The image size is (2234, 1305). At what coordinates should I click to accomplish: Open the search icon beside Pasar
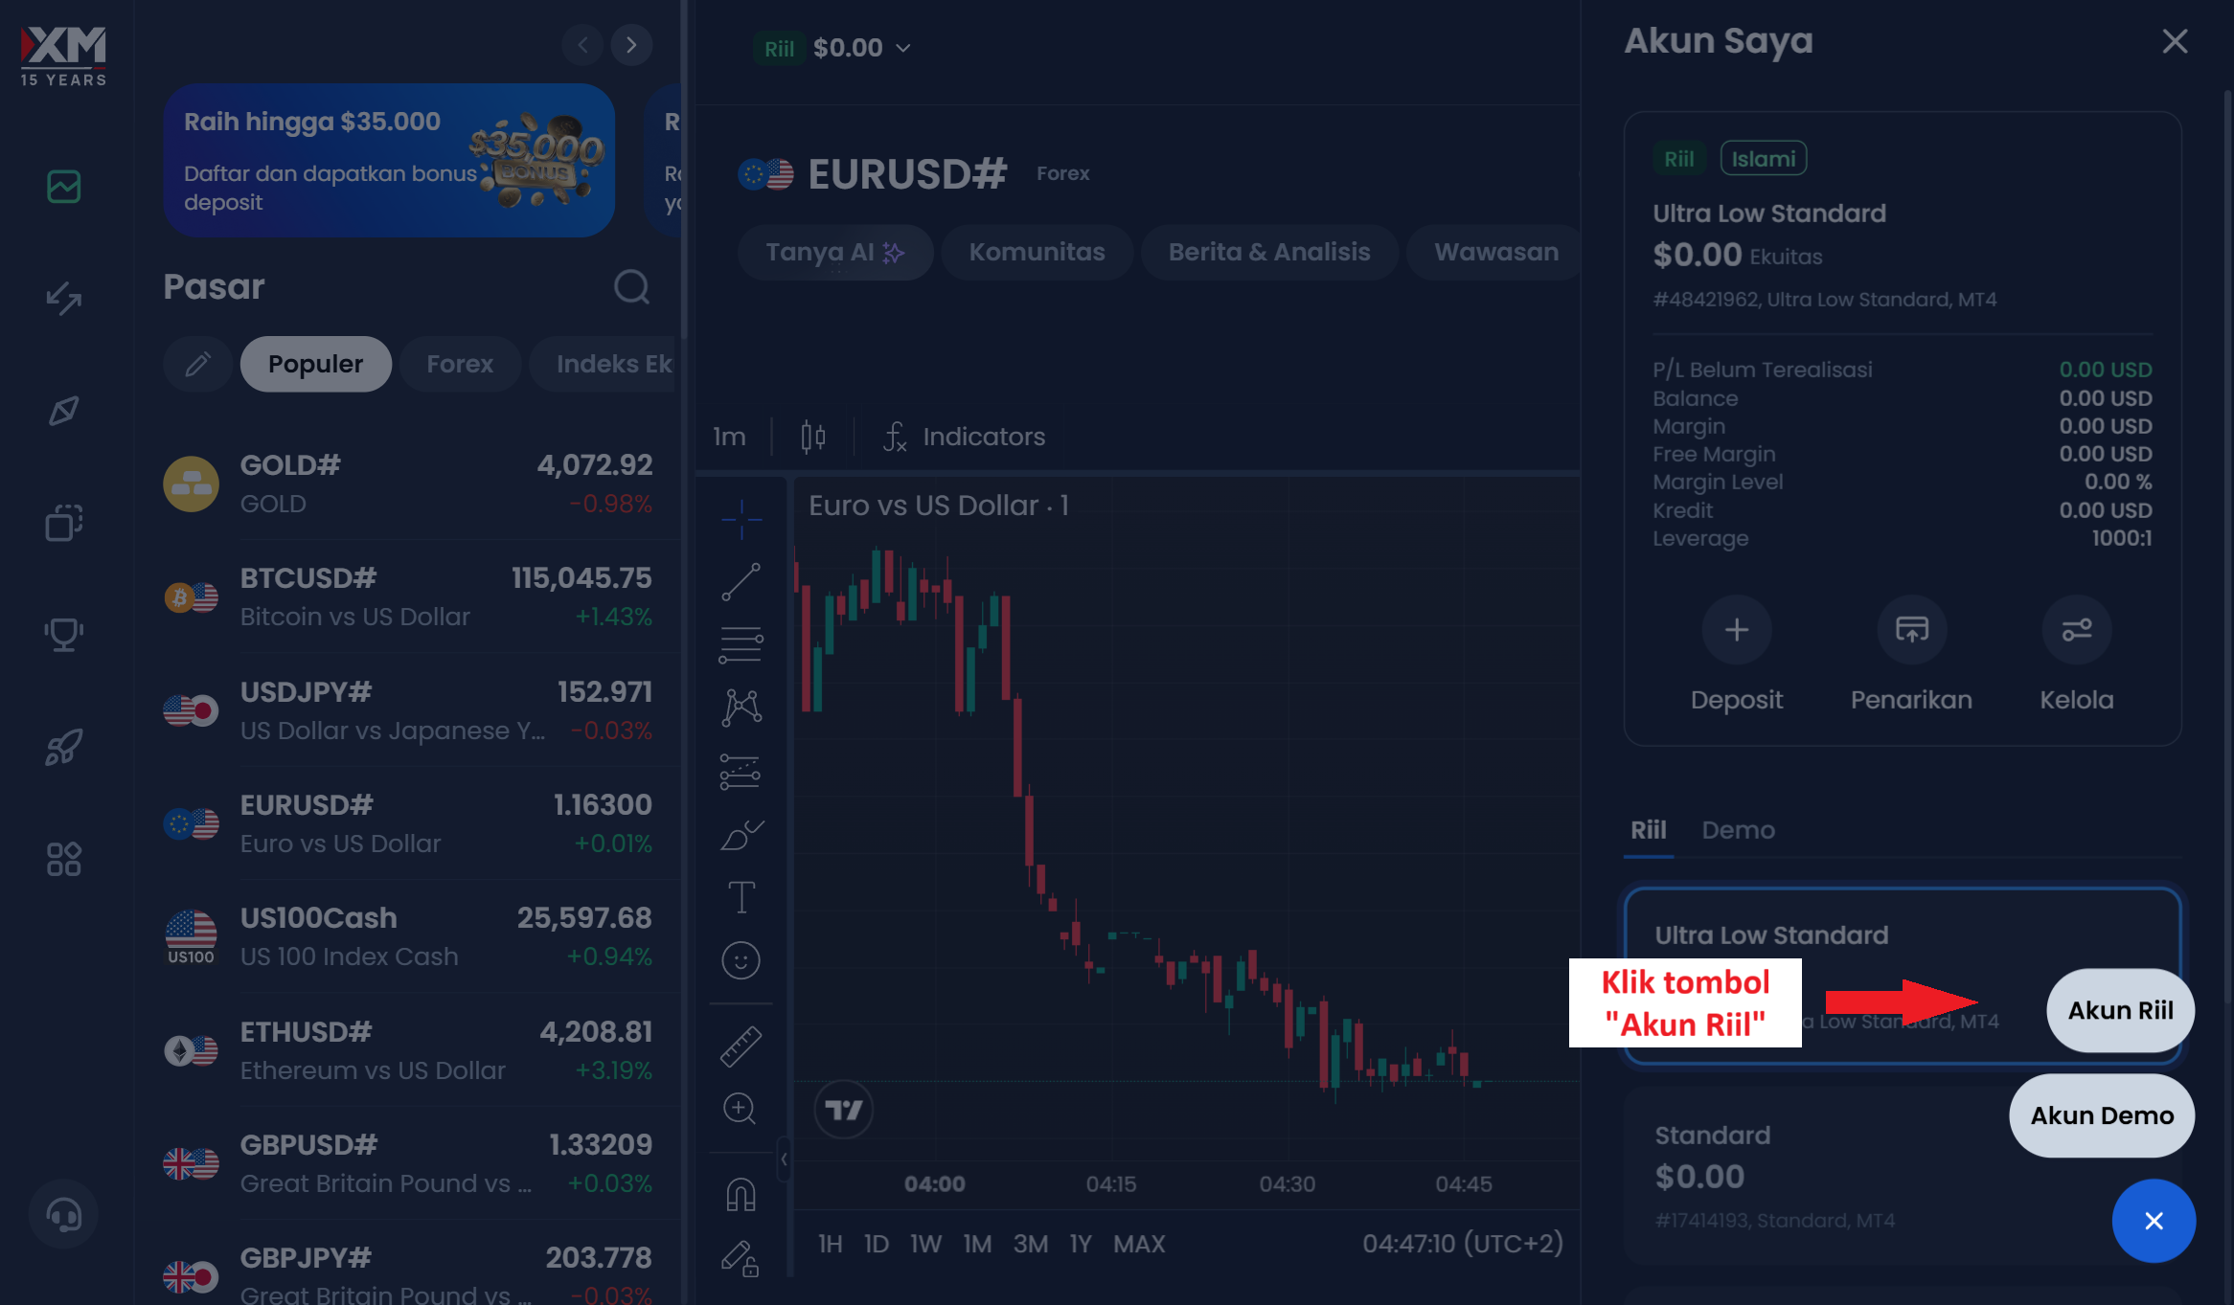click(631, 286)
